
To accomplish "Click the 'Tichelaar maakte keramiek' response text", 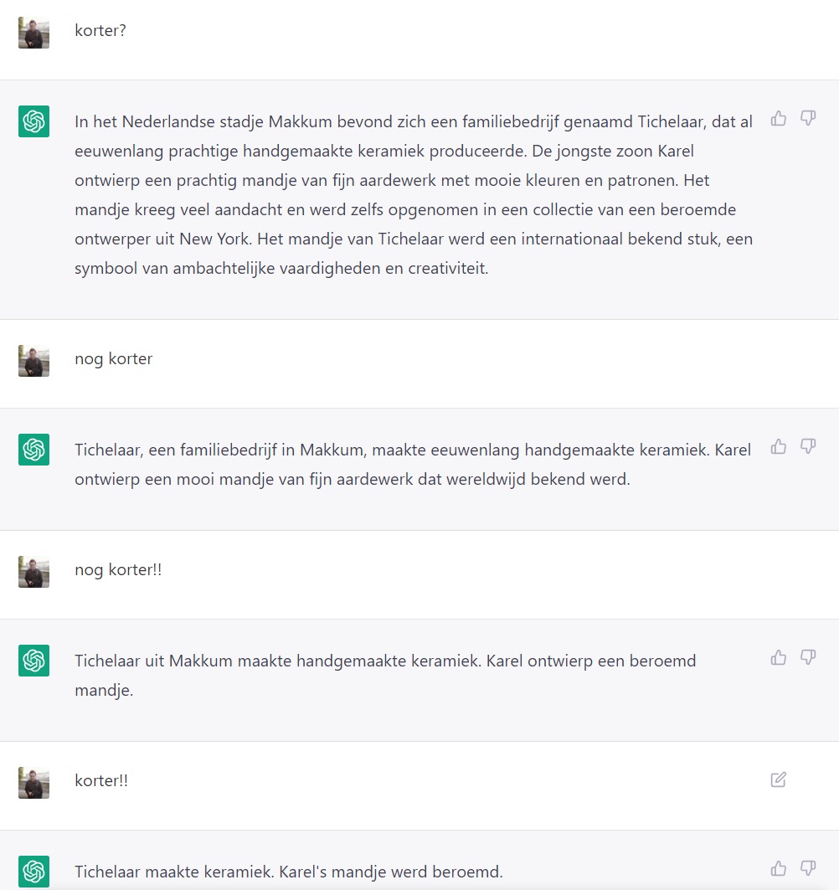I will tap(289, 872).
